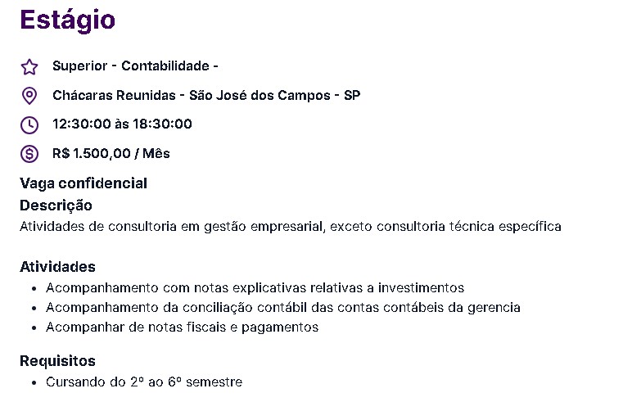Click the R$ 1.500,00 / Mês salary text
The width and height of the screenshot is (623, 402).
click(111, 153)
